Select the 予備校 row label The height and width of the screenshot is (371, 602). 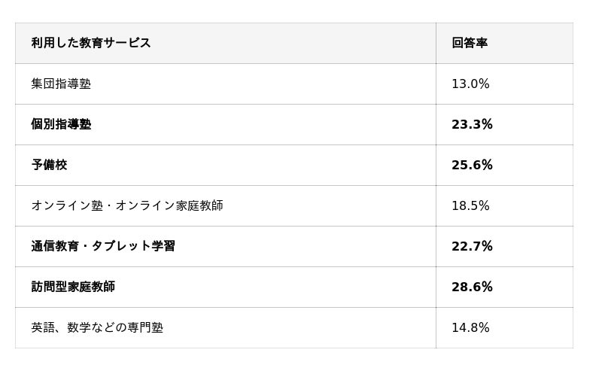[x=49, y=165]
